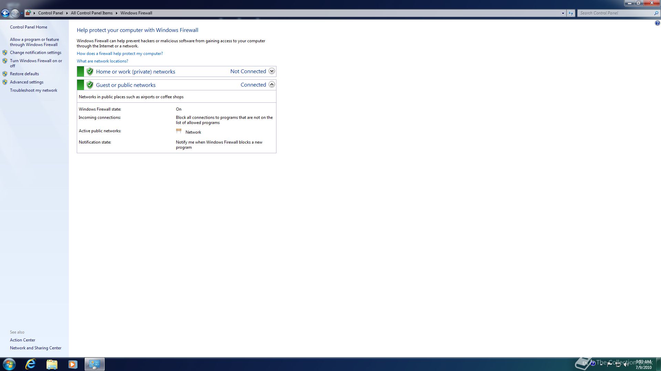Viewport: 661px width, 371px height.
Task: Click the volume speaker icon in tray
Action: (626, 364)
